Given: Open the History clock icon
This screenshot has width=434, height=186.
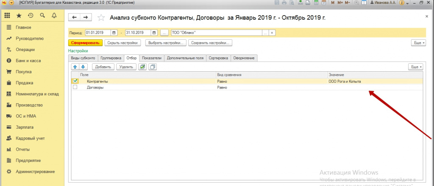Looking at the screenshot, I should (x=31, y=16).
